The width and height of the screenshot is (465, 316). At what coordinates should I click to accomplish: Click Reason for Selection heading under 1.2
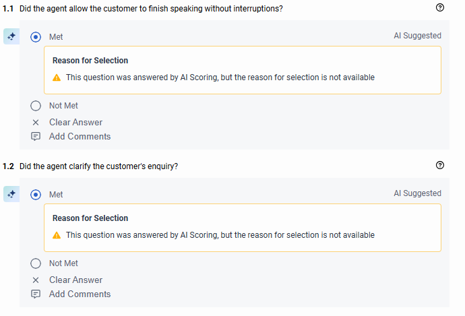pyautogui.click(x=90, y=218)
